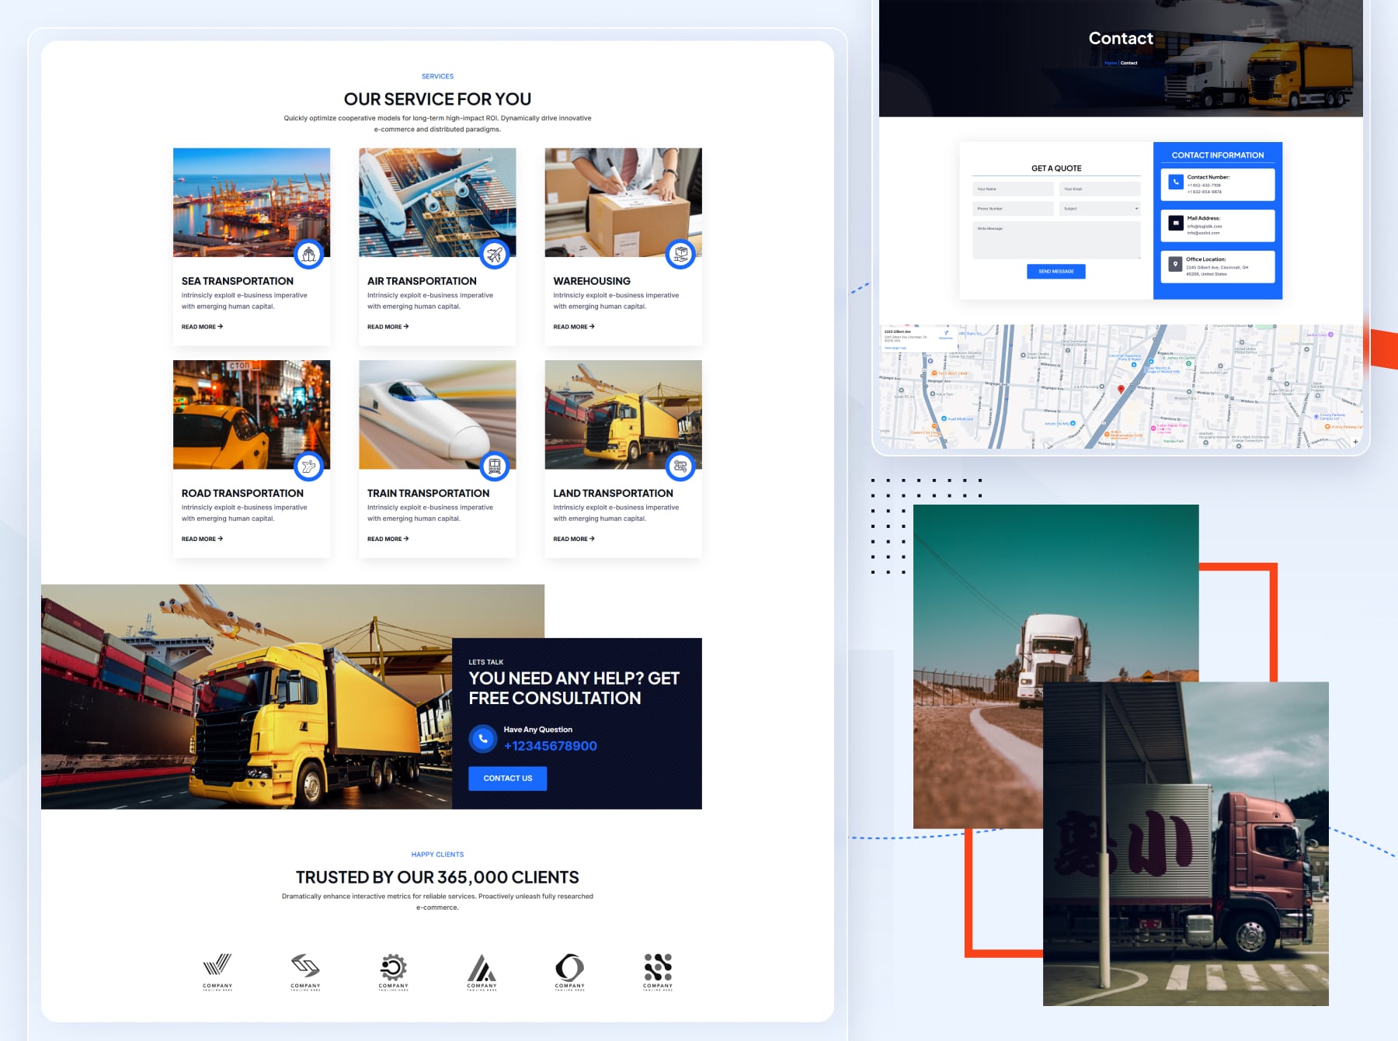Screen dimensions: 1398x1041
Task: Open Read More under Air Transportation
Action: click(388, 327)
